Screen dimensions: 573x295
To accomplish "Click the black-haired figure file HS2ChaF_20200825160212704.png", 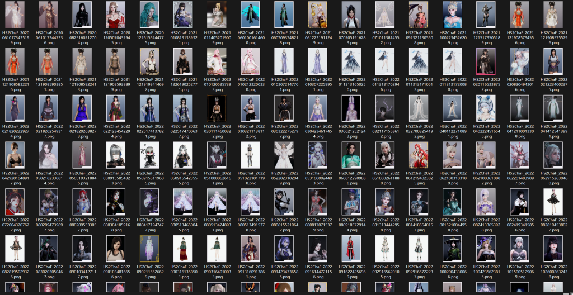I will (x=82, y=15).
